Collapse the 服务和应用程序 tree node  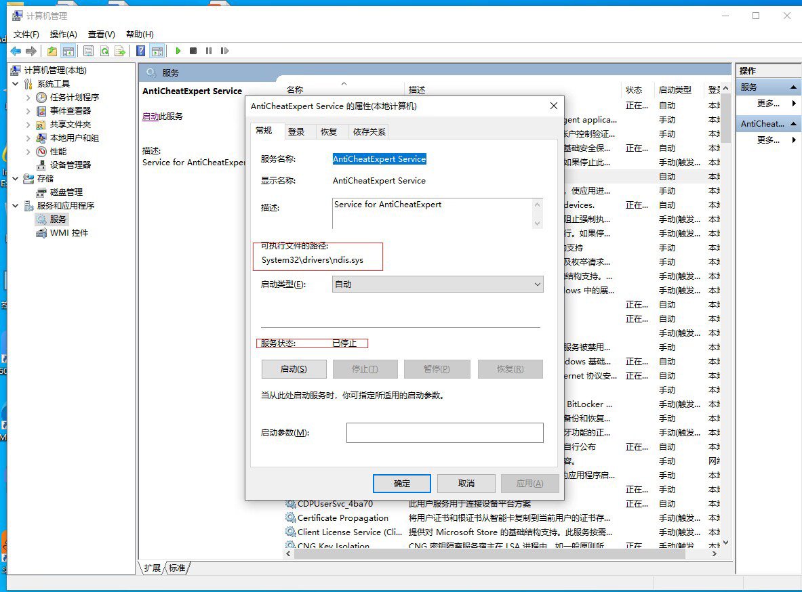[16, 205]
